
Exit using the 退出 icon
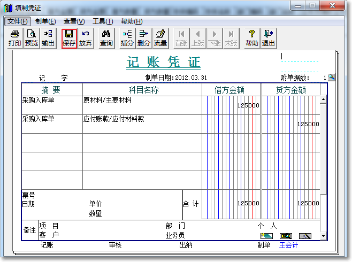269,38
